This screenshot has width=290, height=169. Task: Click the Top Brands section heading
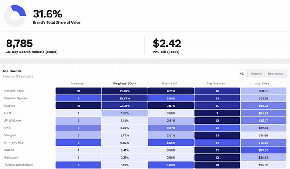pos(12,71)
